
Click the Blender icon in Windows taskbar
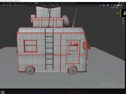[x=3, y=92]
